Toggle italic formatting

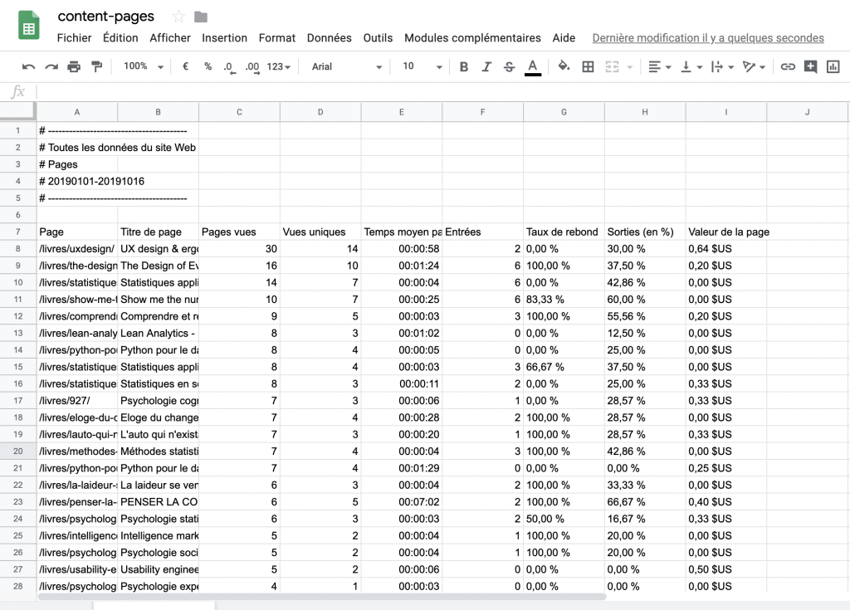(x=486, y=66)
